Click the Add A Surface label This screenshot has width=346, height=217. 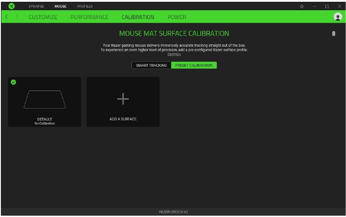click(x=123, y=119)
